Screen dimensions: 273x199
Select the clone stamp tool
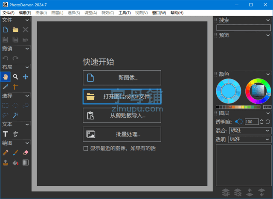coord(6,162)
